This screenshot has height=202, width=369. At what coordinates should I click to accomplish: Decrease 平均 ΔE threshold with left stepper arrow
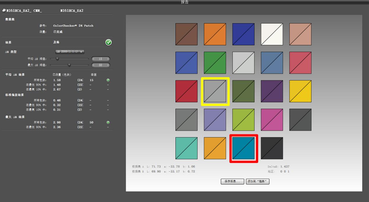tap(94, 59)
